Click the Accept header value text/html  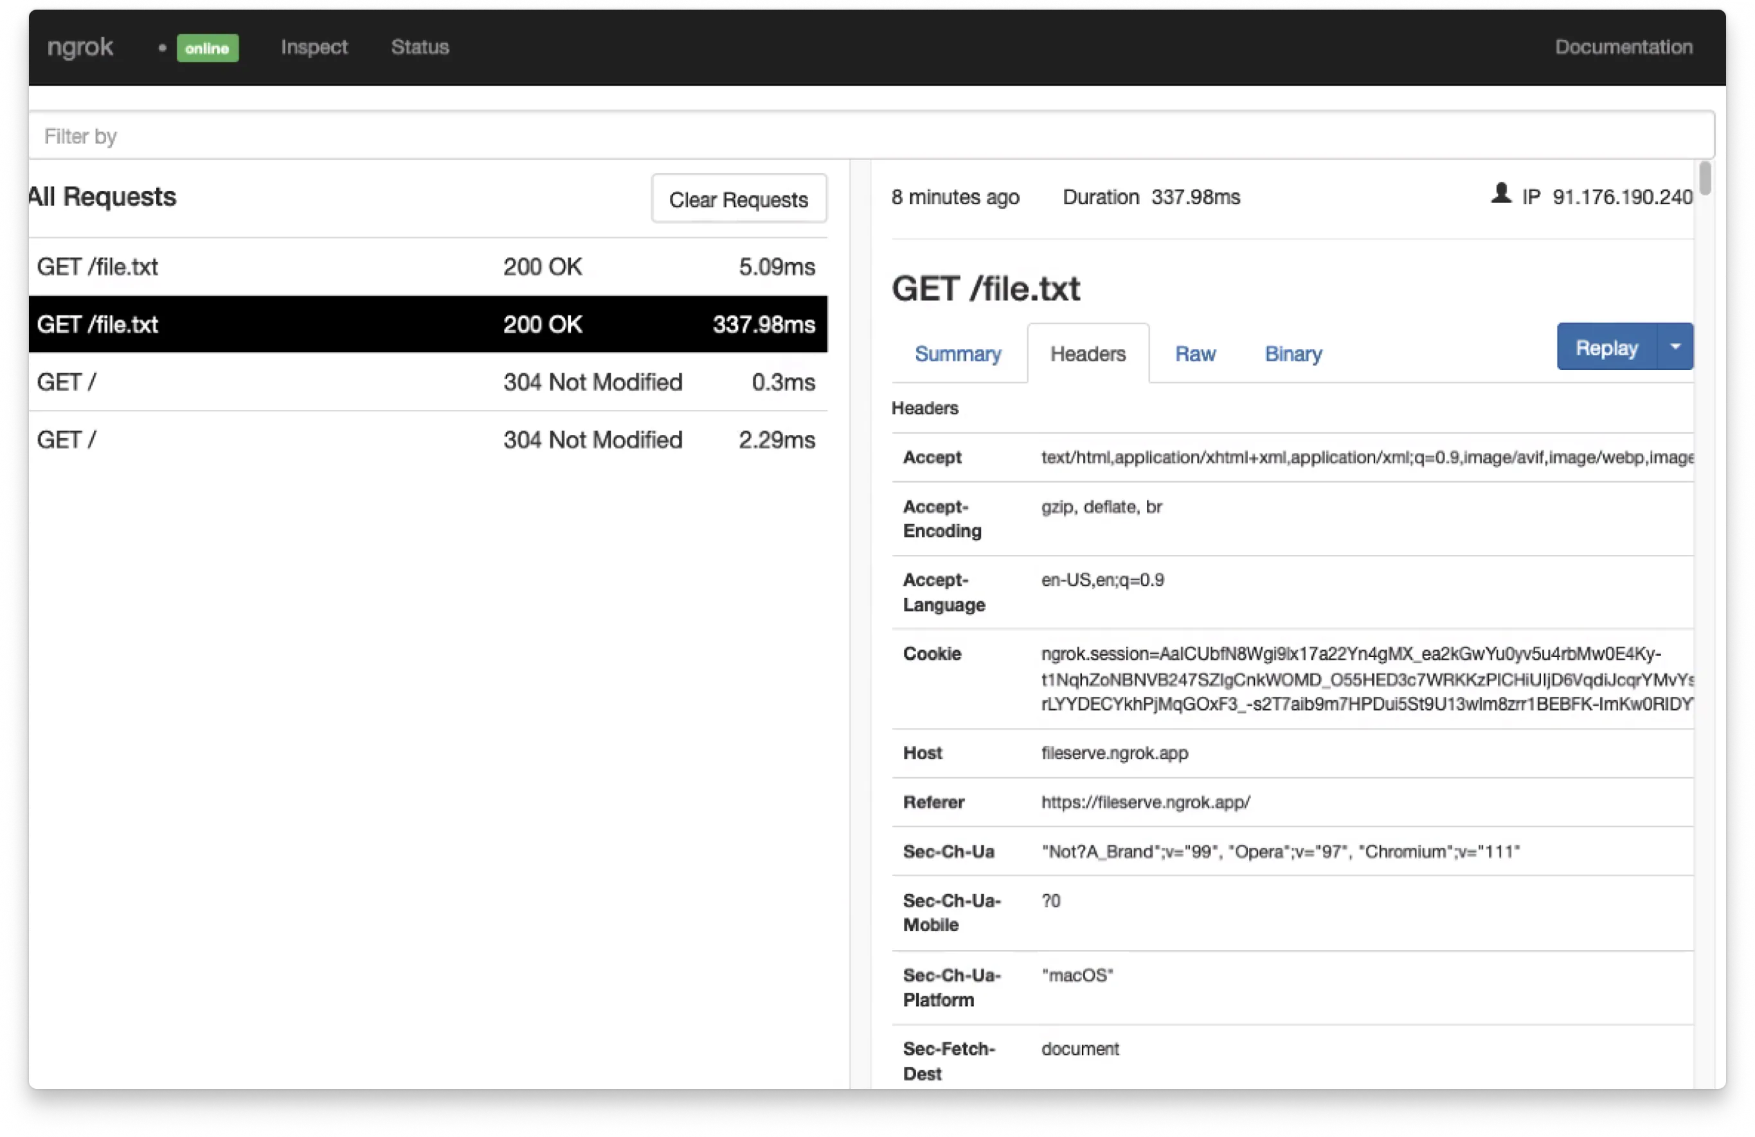click(1367, 457)
